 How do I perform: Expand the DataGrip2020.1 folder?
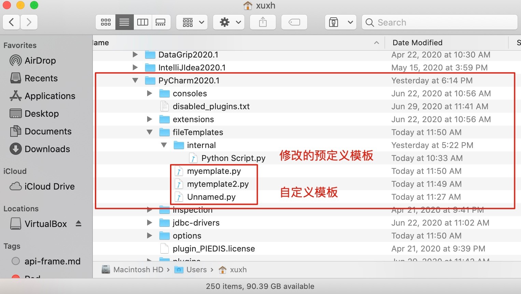[x=135, y=54]
